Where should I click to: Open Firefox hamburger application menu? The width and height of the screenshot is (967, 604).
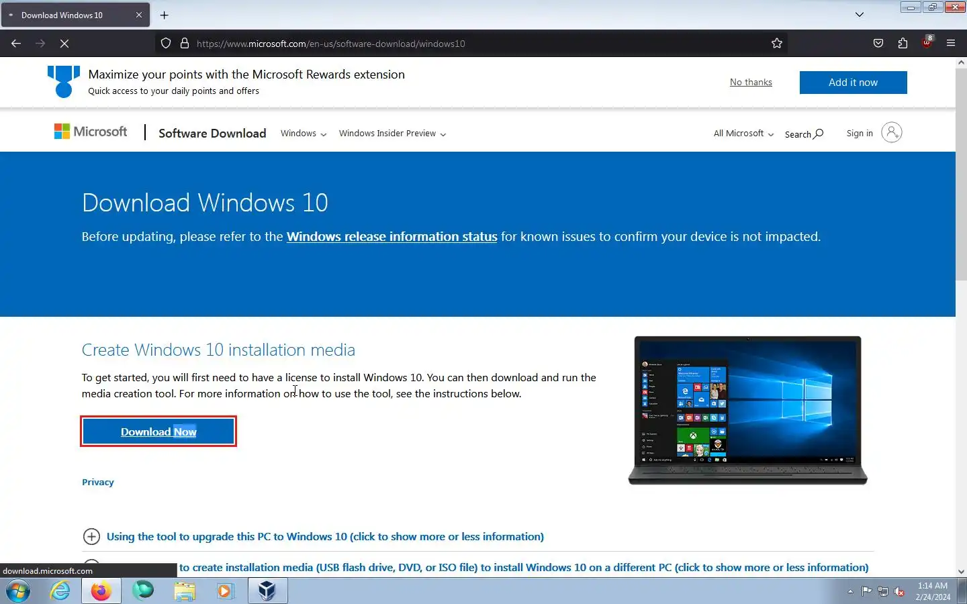click(951, 43)
